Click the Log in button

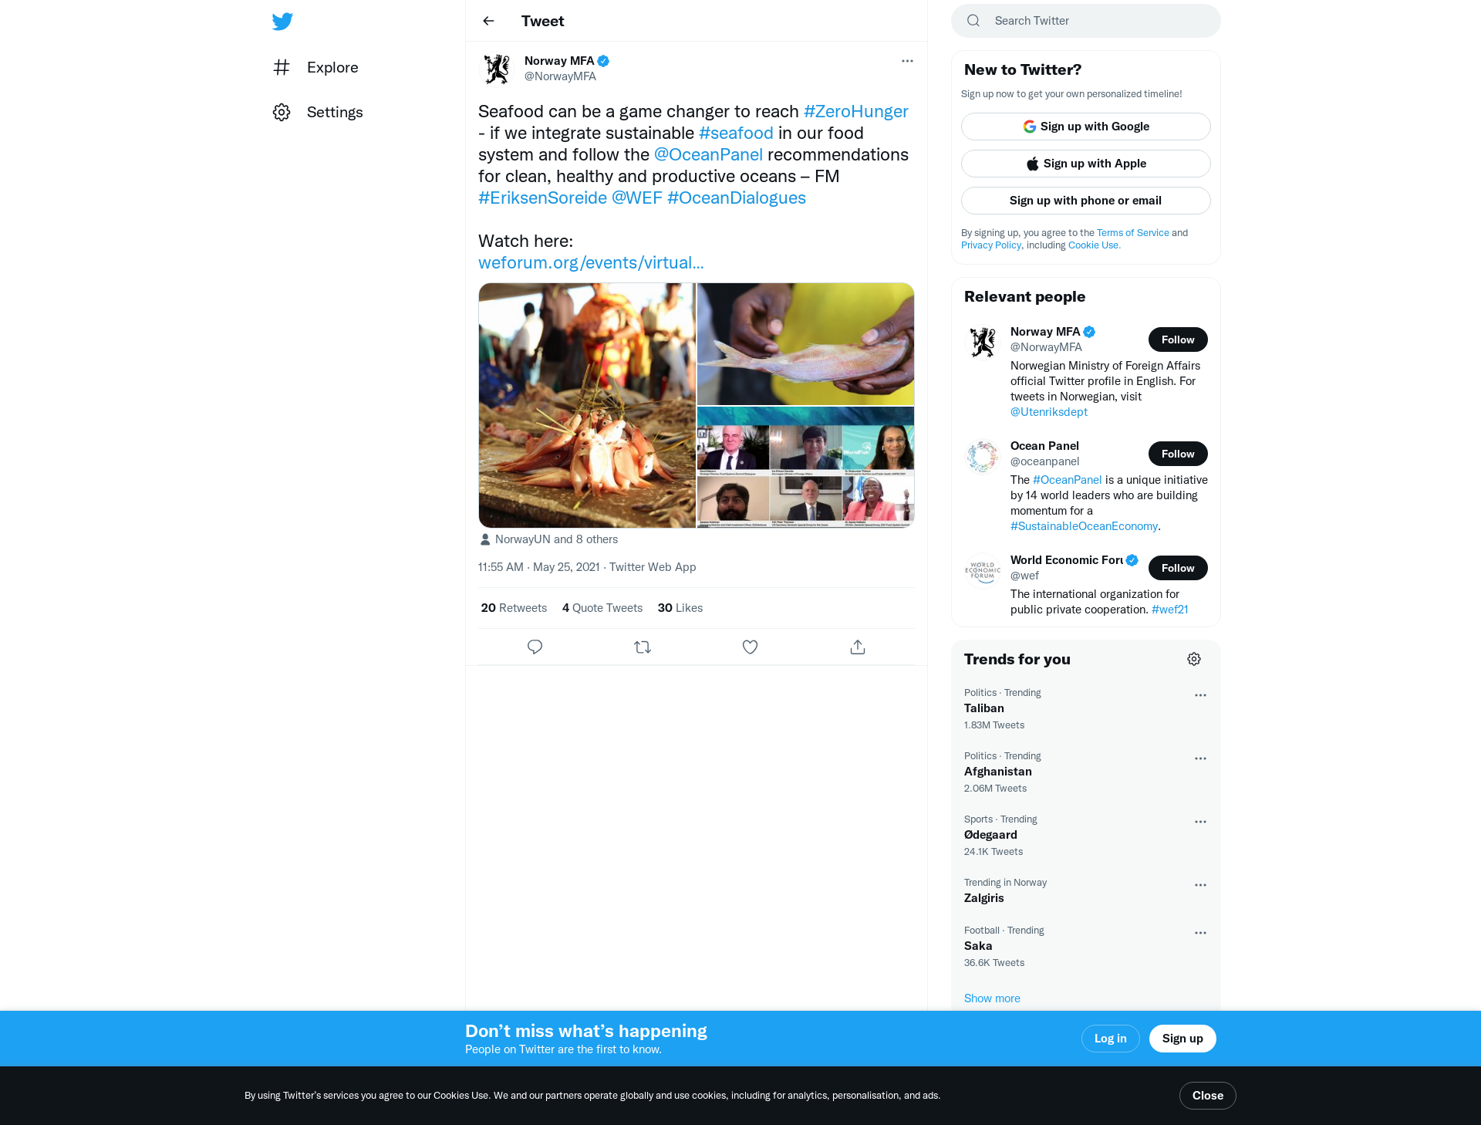pos(1111,1039)
